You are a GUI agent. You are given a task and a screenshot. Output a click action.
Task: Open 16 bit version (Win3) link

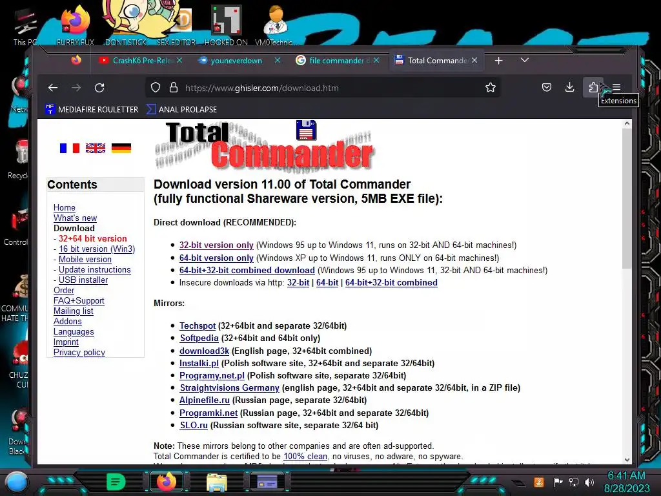click(97, 249)
